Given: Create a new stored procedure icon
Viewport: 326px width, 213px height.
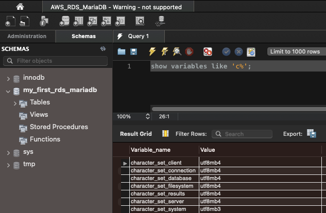Looking at the screenshot, I should 106,21.
